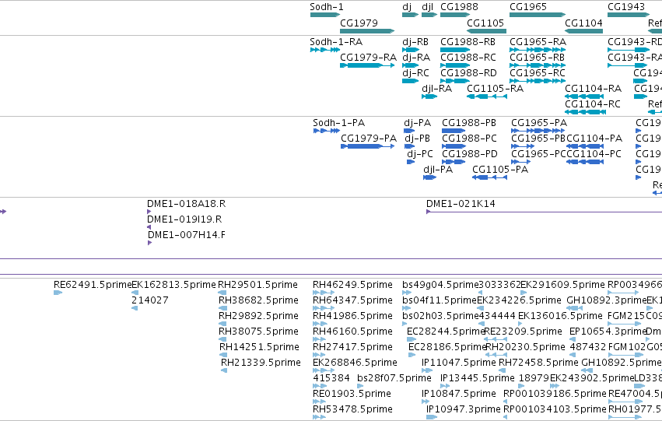Click BAC end DME1-019I19.R
662x421 pixels.
coord(184,219)
